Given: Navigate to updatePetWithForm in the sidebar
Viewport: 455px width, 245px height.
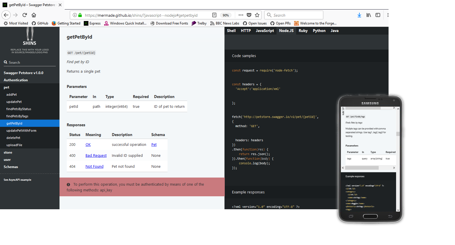Looking at the screenshot, I should 30,131.
